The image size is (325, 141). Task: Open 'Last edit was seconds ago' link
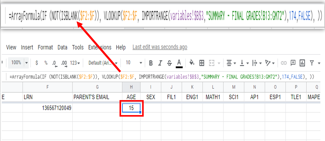click(x=160, y=47)
